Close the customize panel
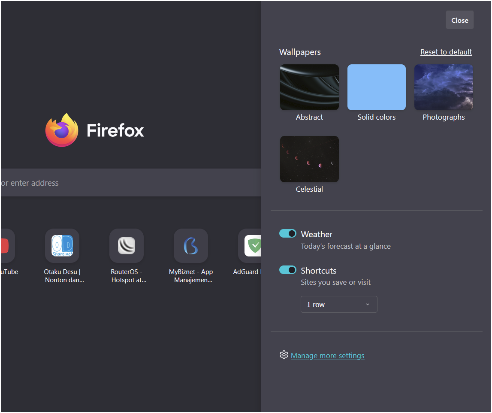 point(460,20)
